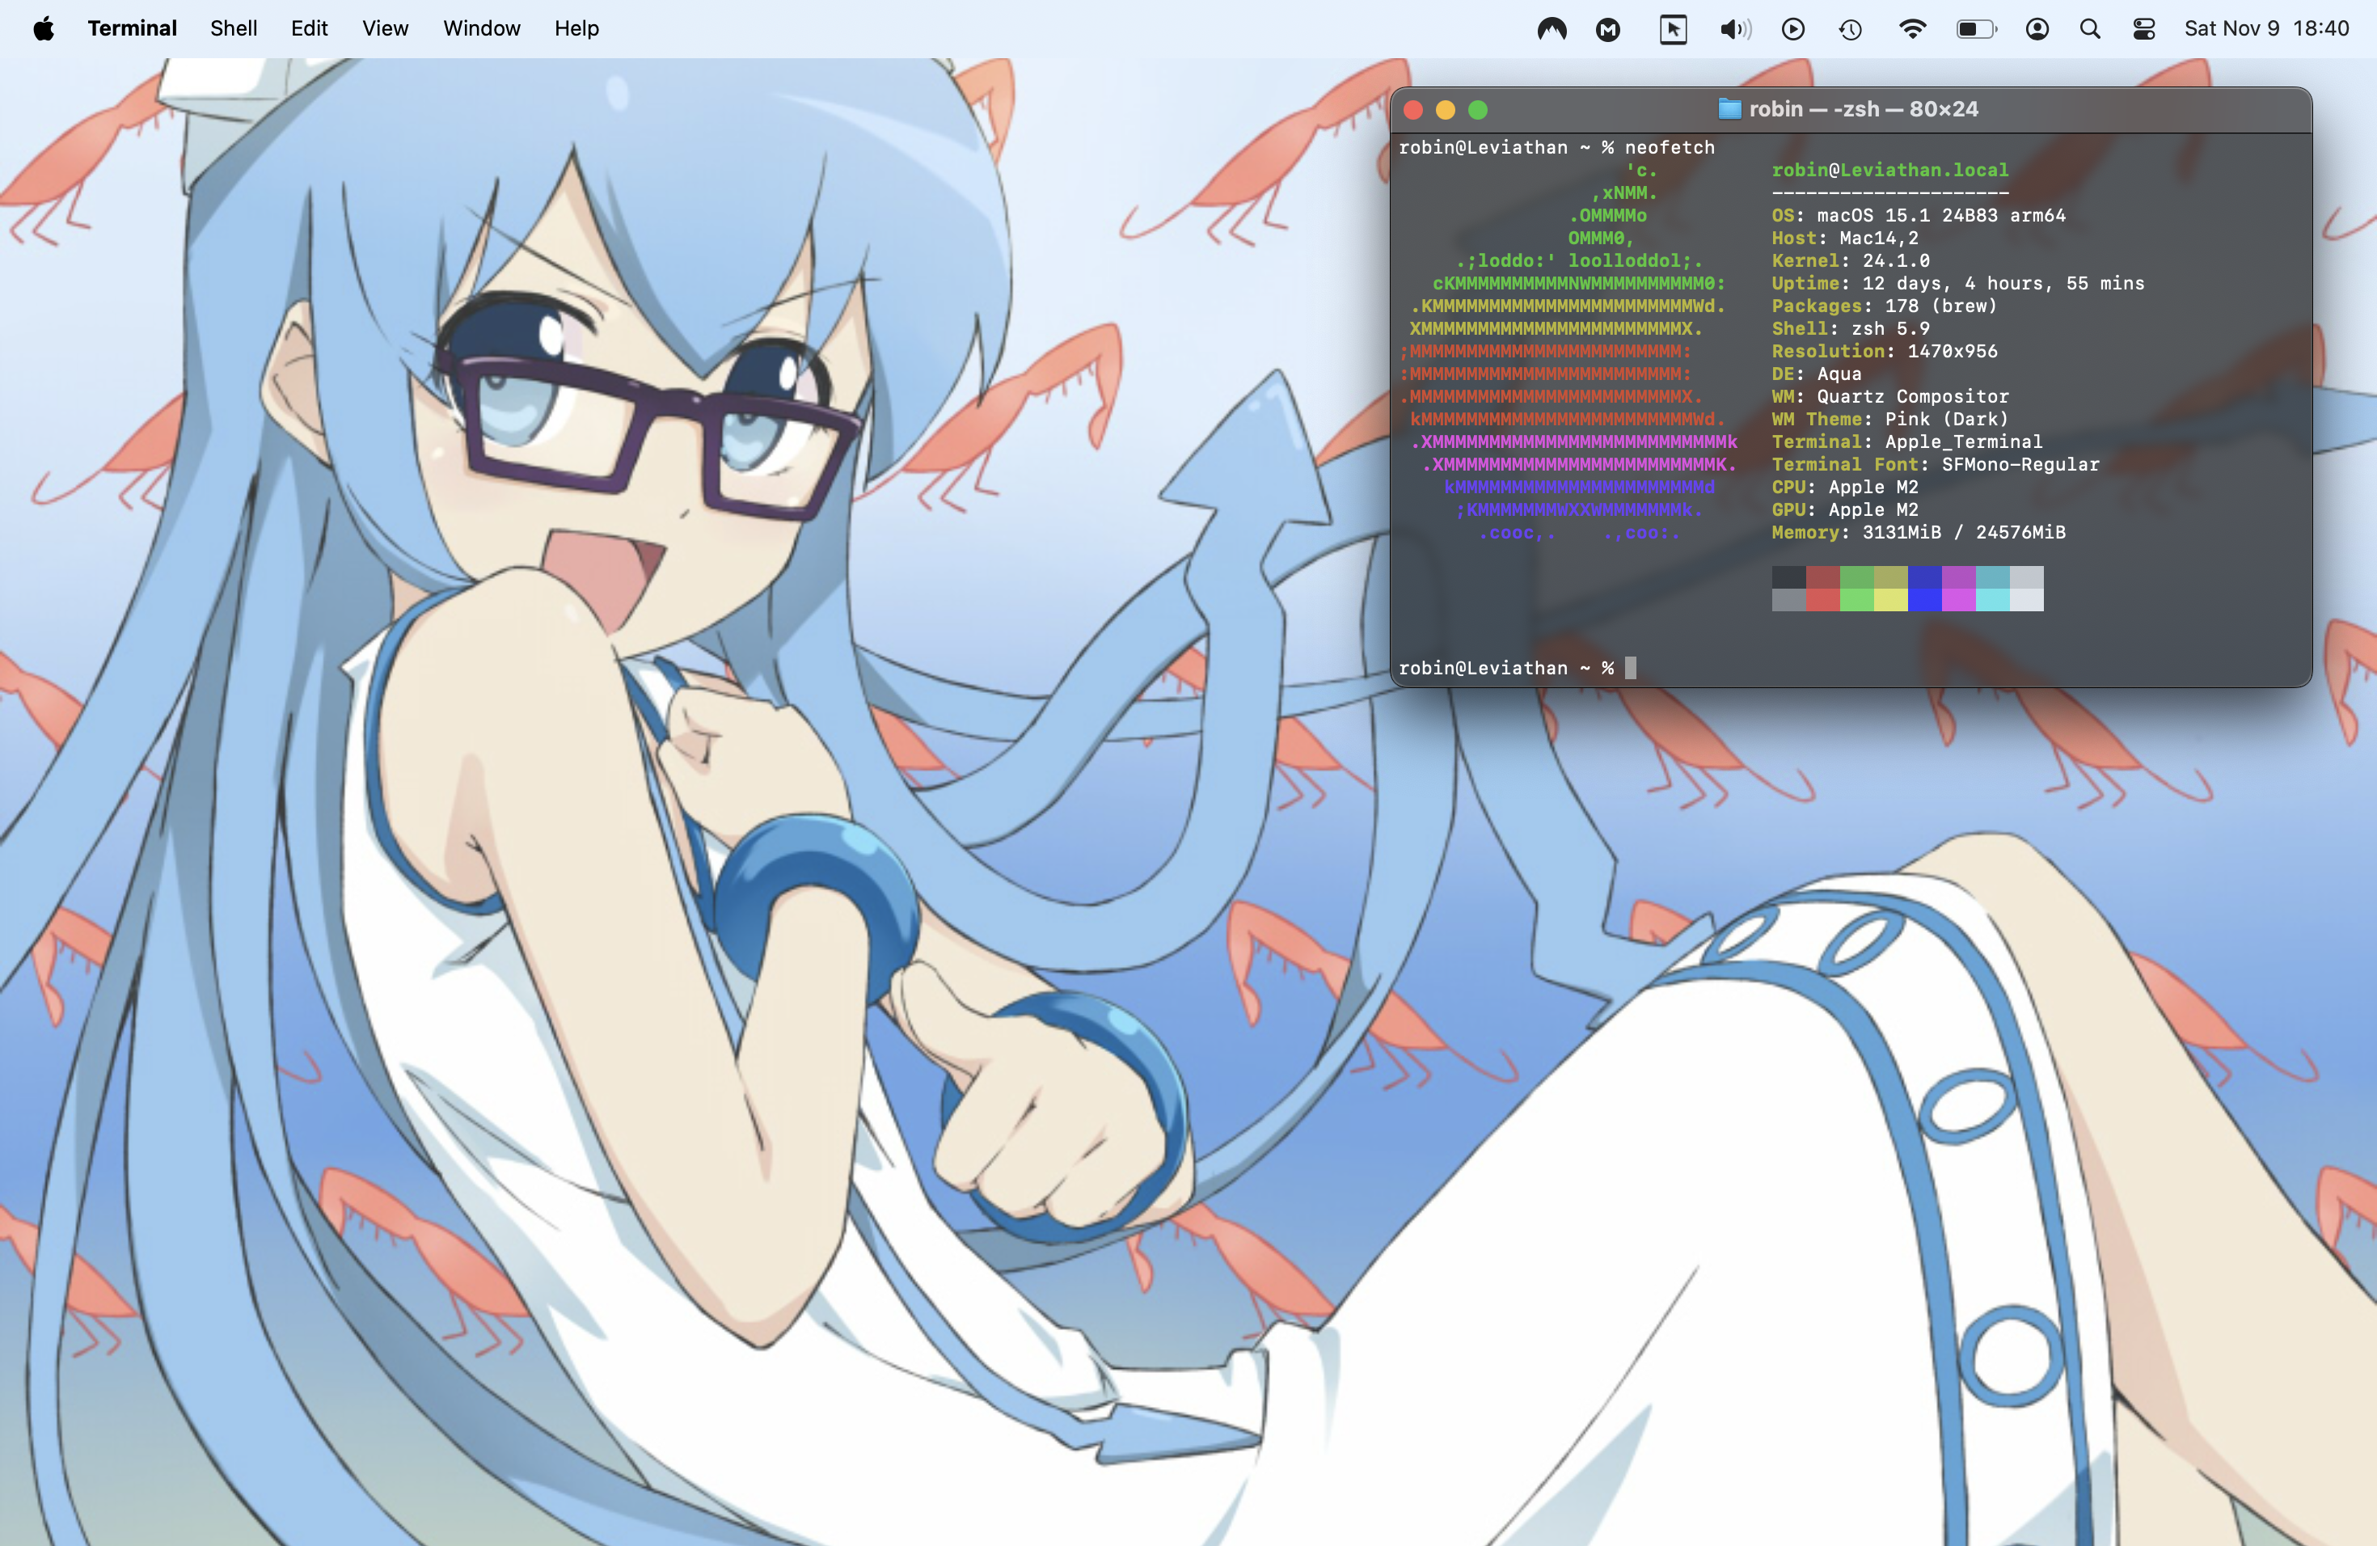2377x1546 pixels.
Task: Open the Apple menu
Action: click(x=43, y=29)
